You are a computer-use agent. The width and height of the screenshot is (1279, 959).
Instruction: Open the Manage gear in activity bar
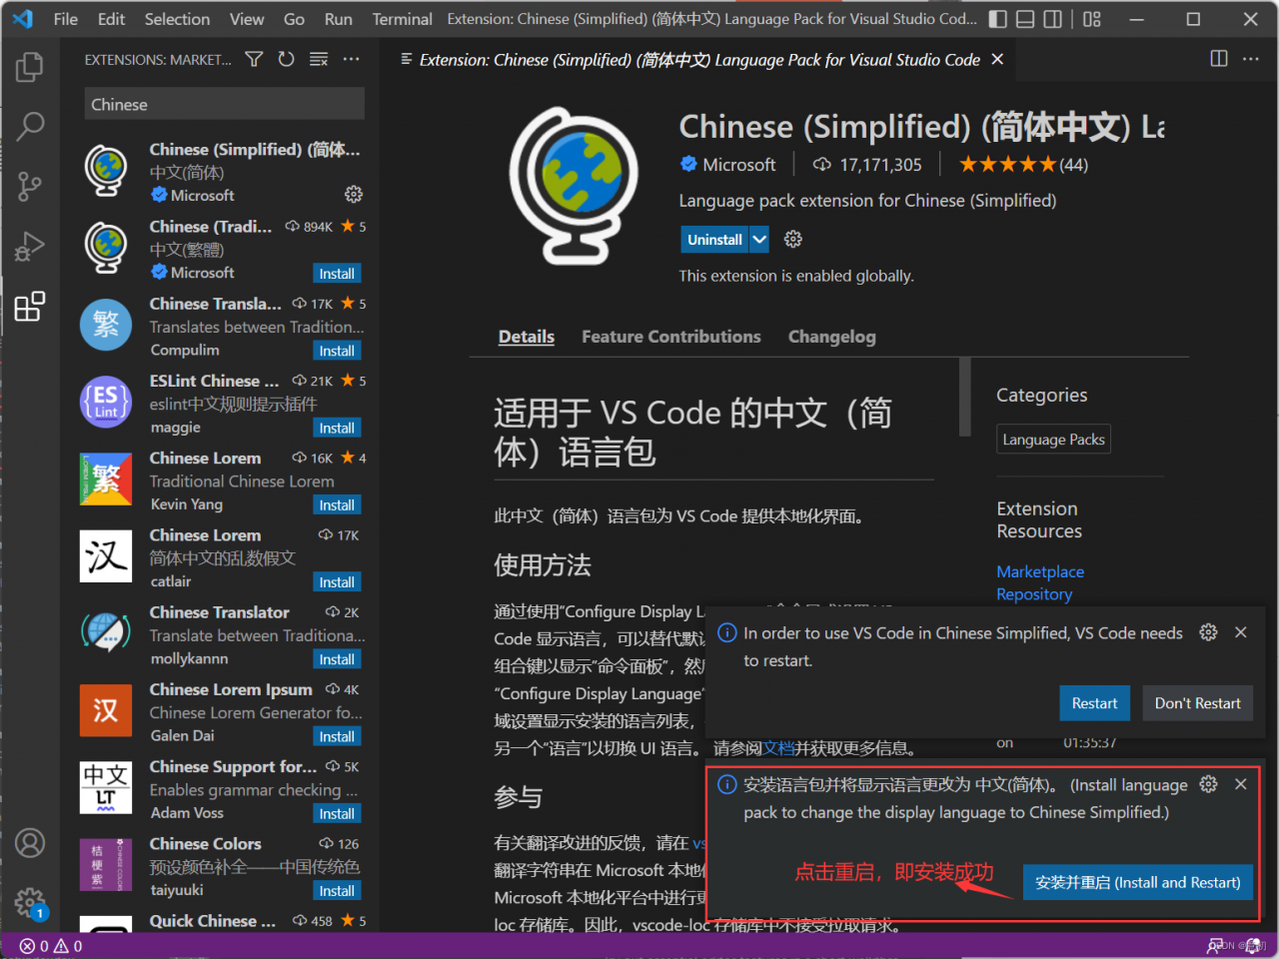(x=30, y=903)
